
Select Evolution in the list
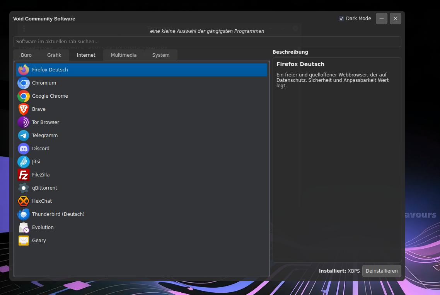43,227
